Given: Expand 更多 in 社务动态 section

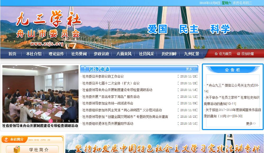Looking at the screenshot, I should tap(190, 69).
